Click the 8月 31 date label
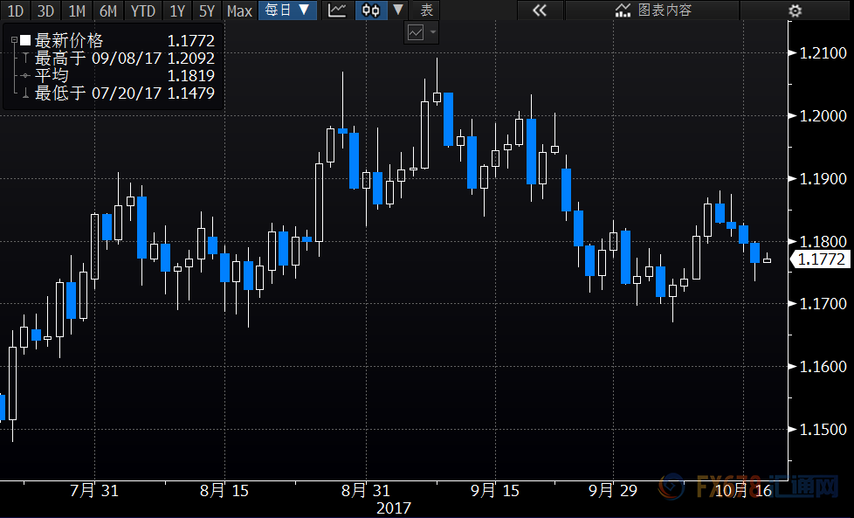The height and width of the screenshot is (518, 854). click(366, 491)
